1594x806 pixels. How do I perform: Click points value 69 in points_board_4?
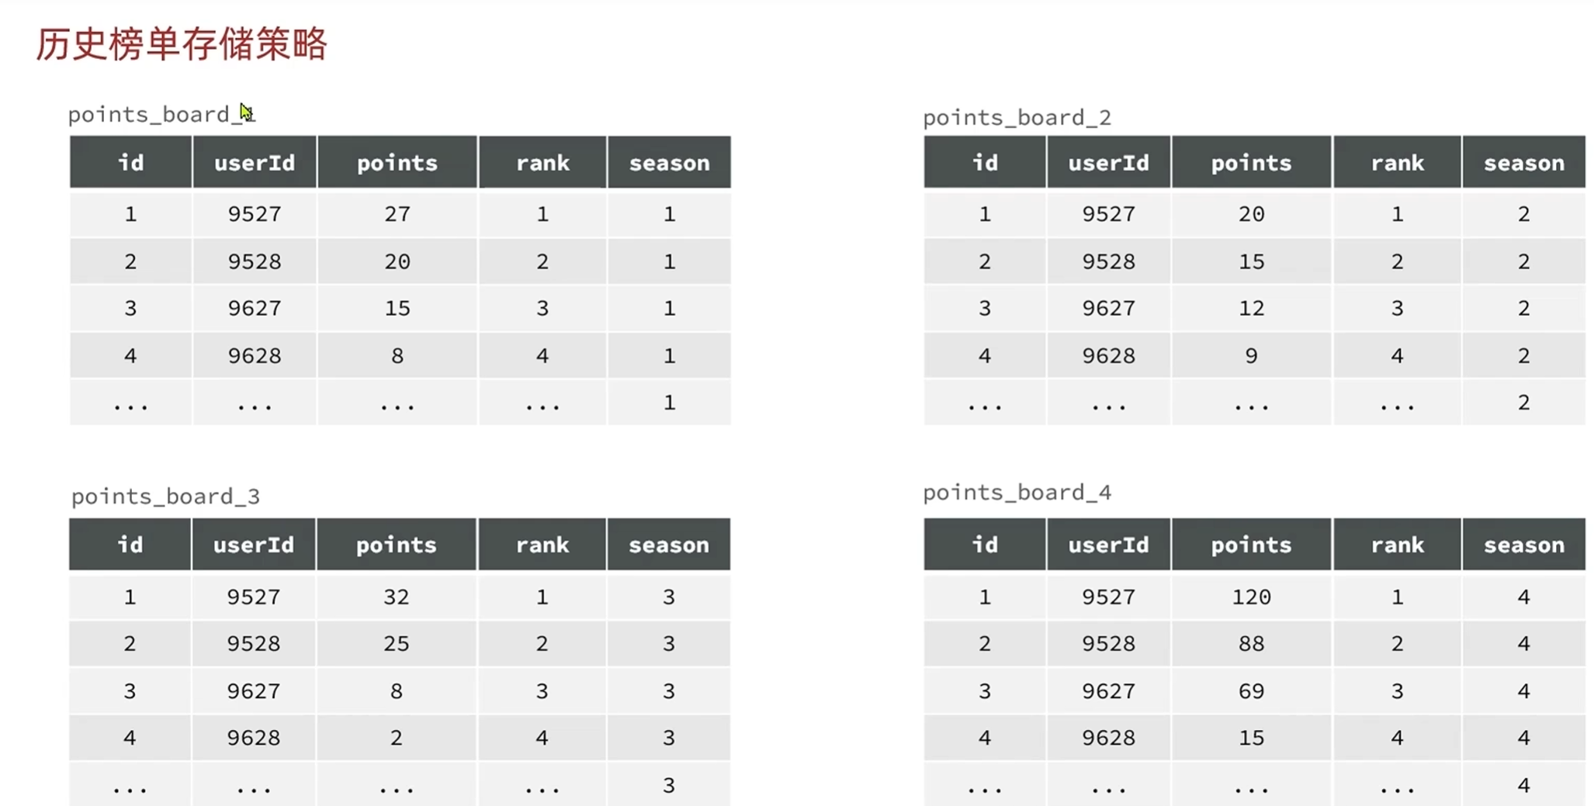[x=1251, y=691]
